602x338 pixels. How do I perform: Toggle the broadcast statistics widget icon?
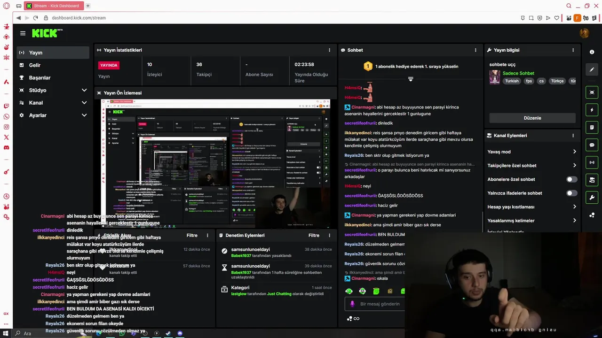click(x=592, y=162)
